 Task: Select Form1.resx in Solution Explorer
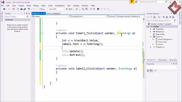162,42
